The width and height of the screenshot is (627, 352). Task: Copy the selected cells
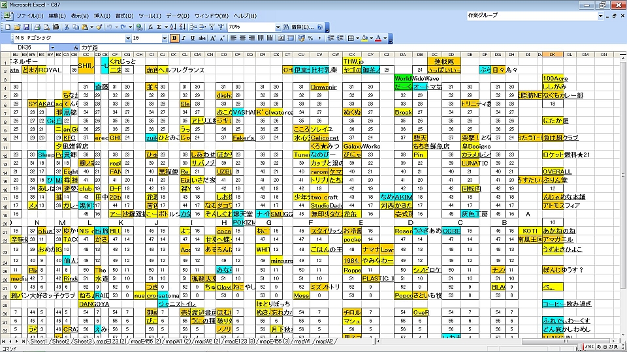coord(76,27)
